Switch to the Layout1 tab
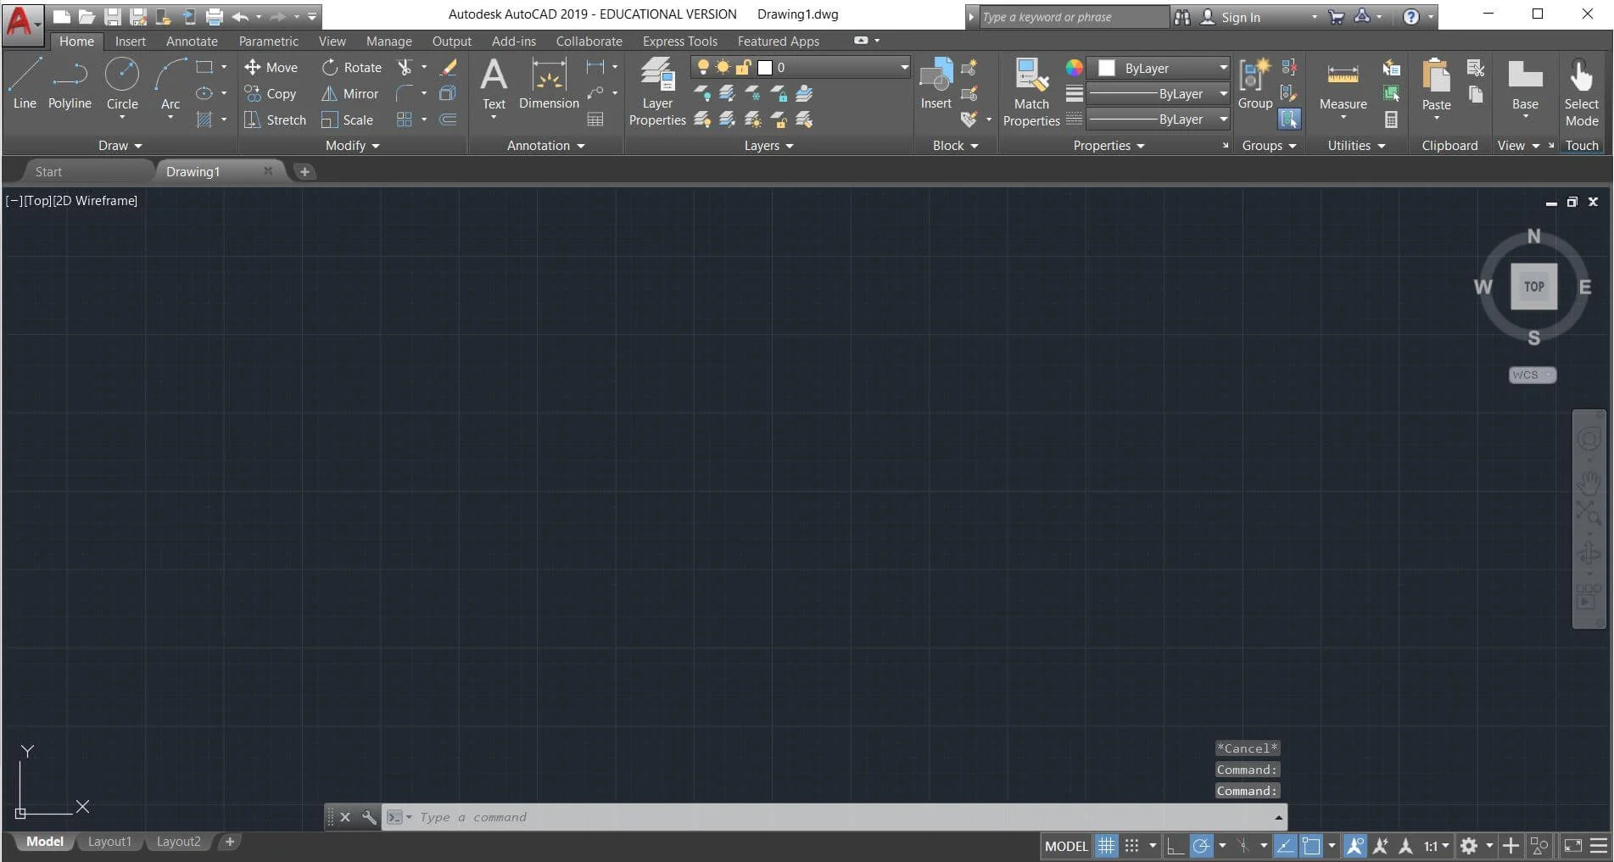 pos(109,841)
